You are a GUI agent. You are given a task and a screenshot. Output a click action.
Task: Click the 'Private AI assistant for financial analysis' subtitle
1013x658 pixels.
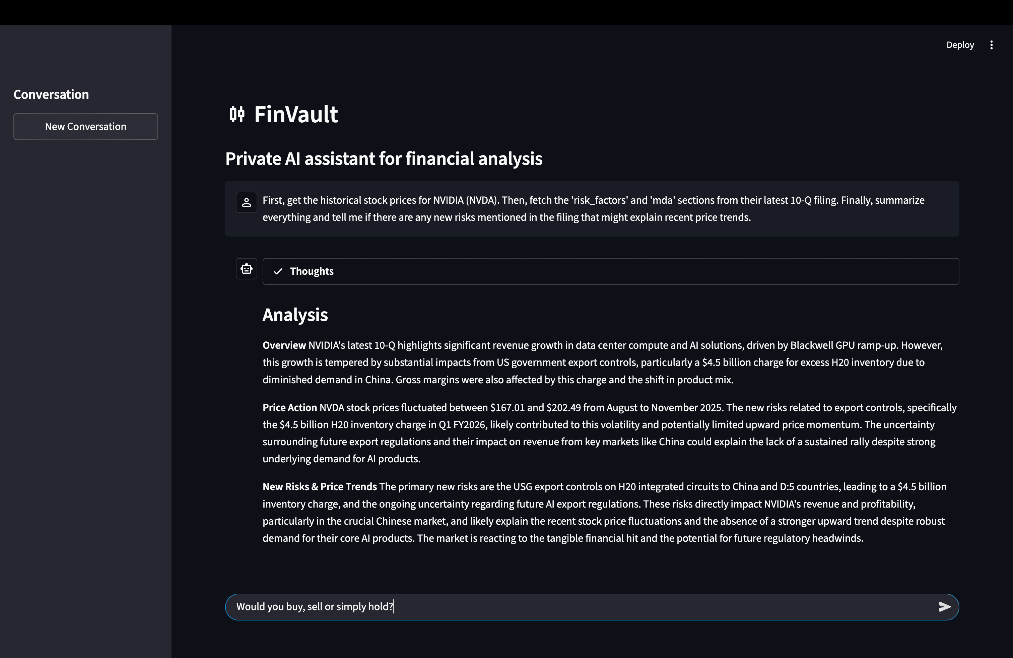(384, 159)
